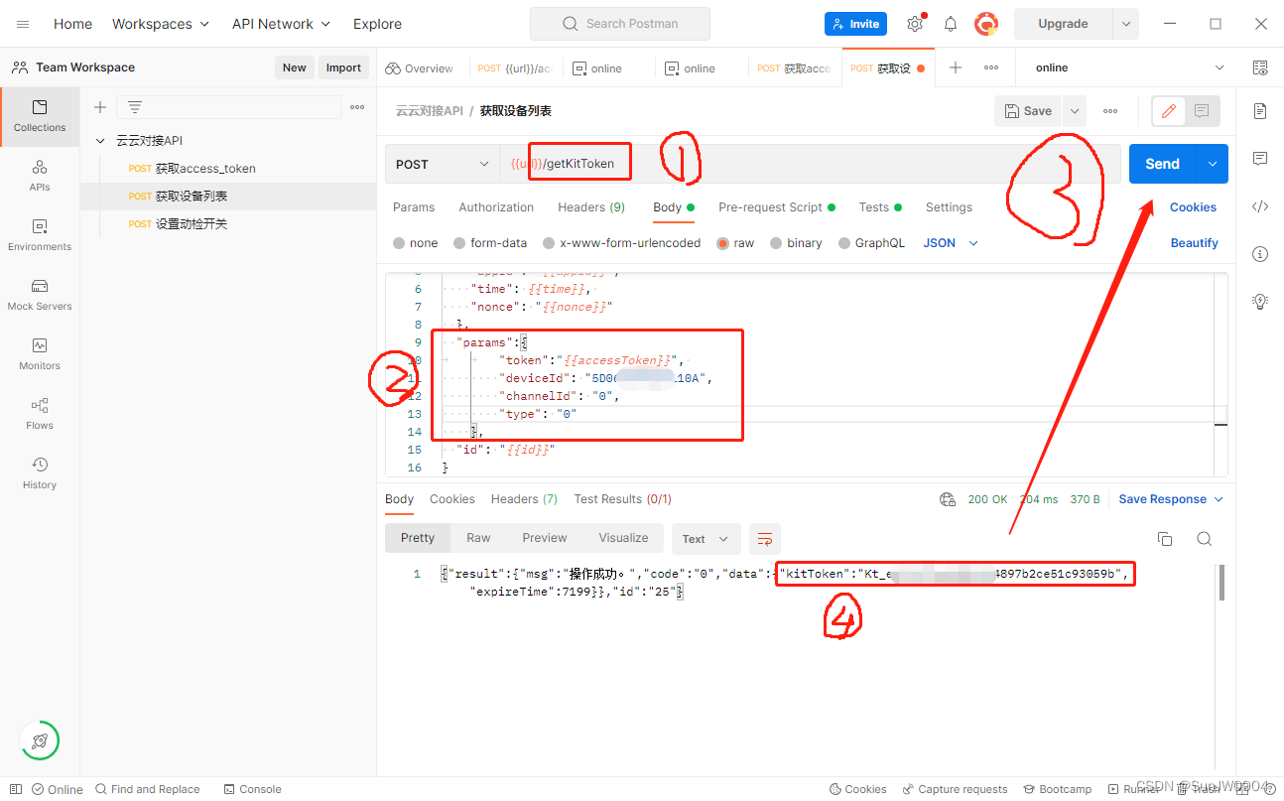
Task: Open Collections in sidebar
Action: 40,116
